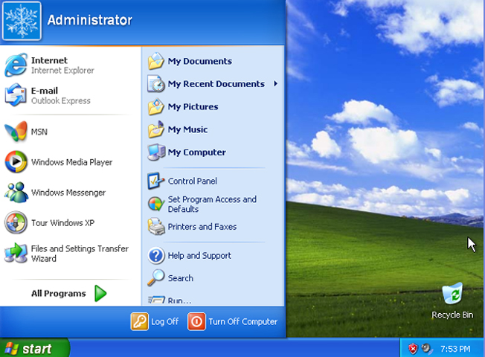
Task: Click the 7:53 PM taskbar clock
Action: pos(455,349)
